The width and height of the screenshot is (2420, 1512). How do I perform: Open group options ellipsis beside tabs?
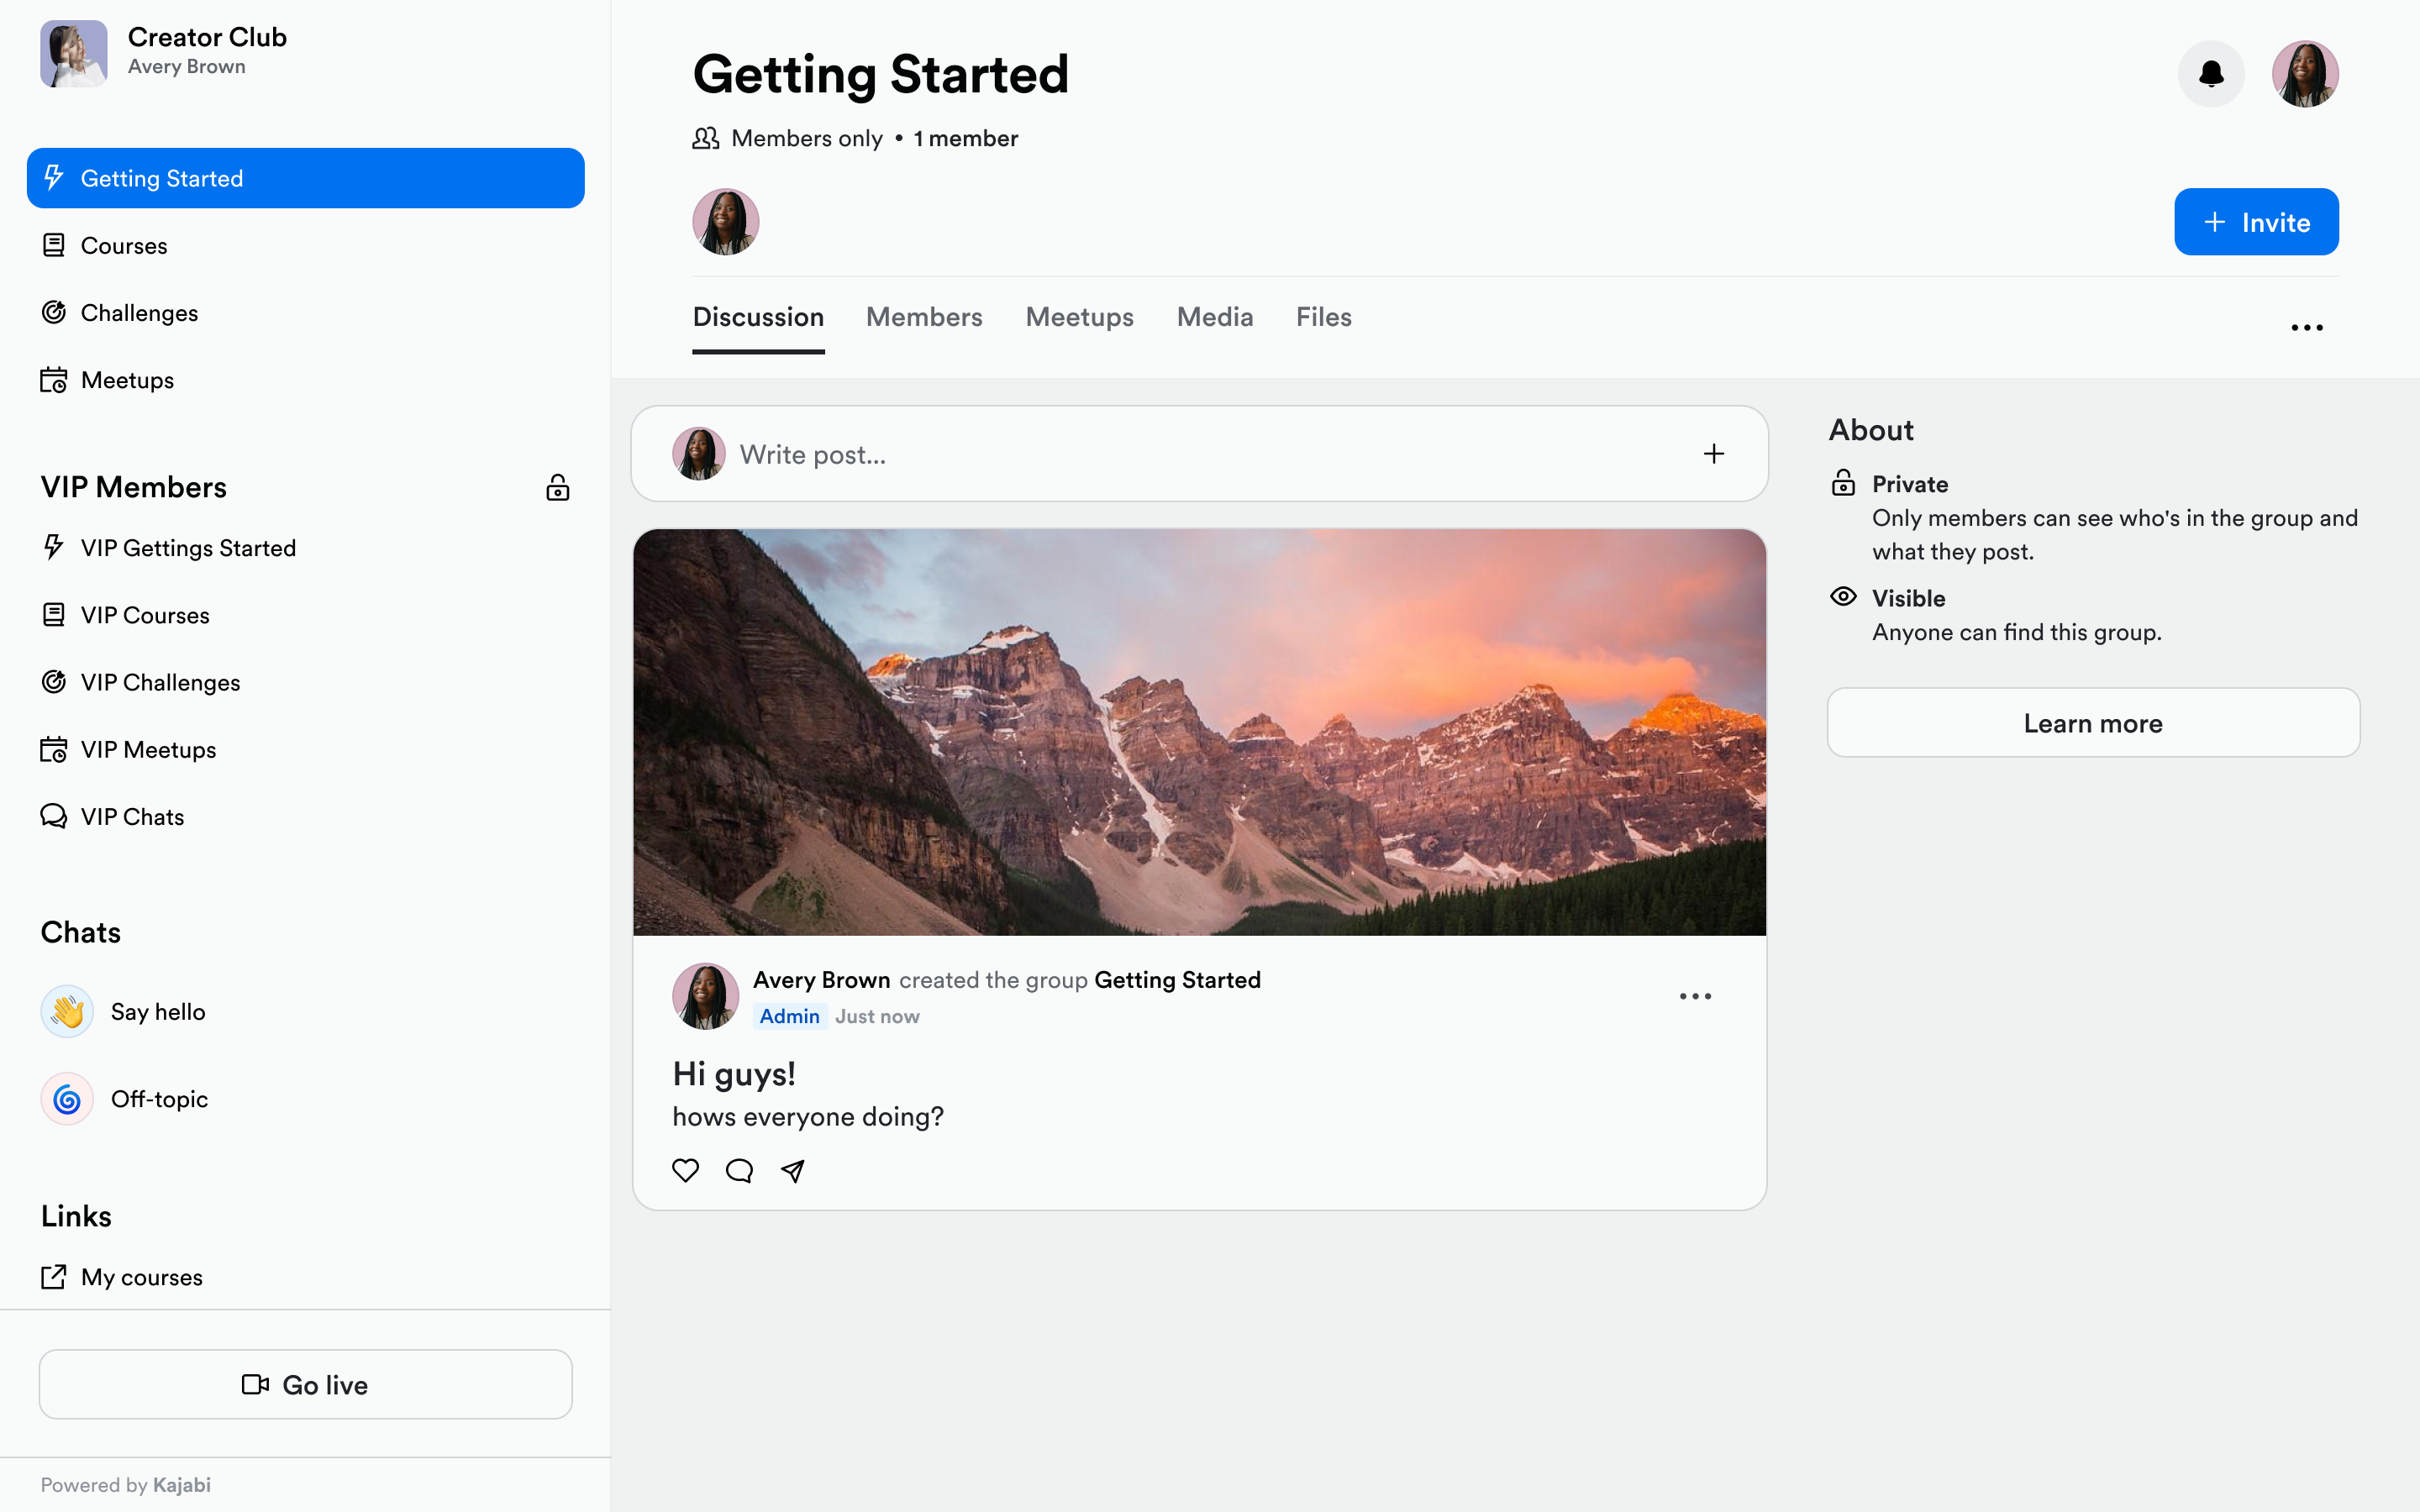tap(2306, 328)
